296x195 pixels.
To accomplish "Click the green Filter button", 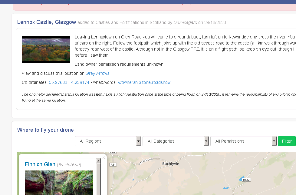I will click(287, 141).
